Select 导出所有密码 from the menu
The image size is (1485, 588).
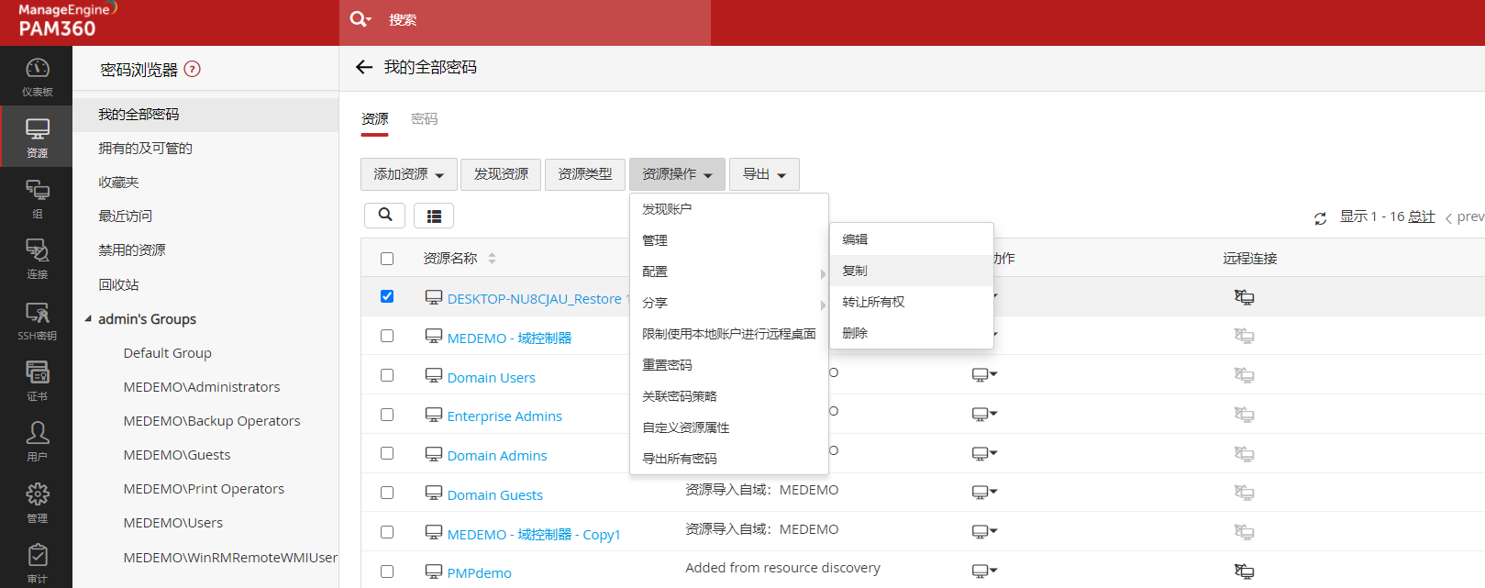[729, 459]
